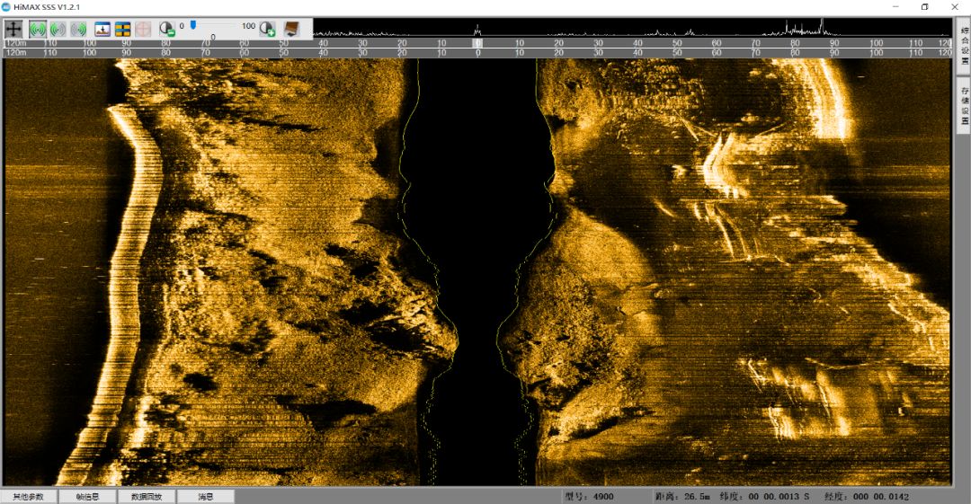Click the HiMAX SSS V1.2.1 title text
971x504 pixels.
47,7
